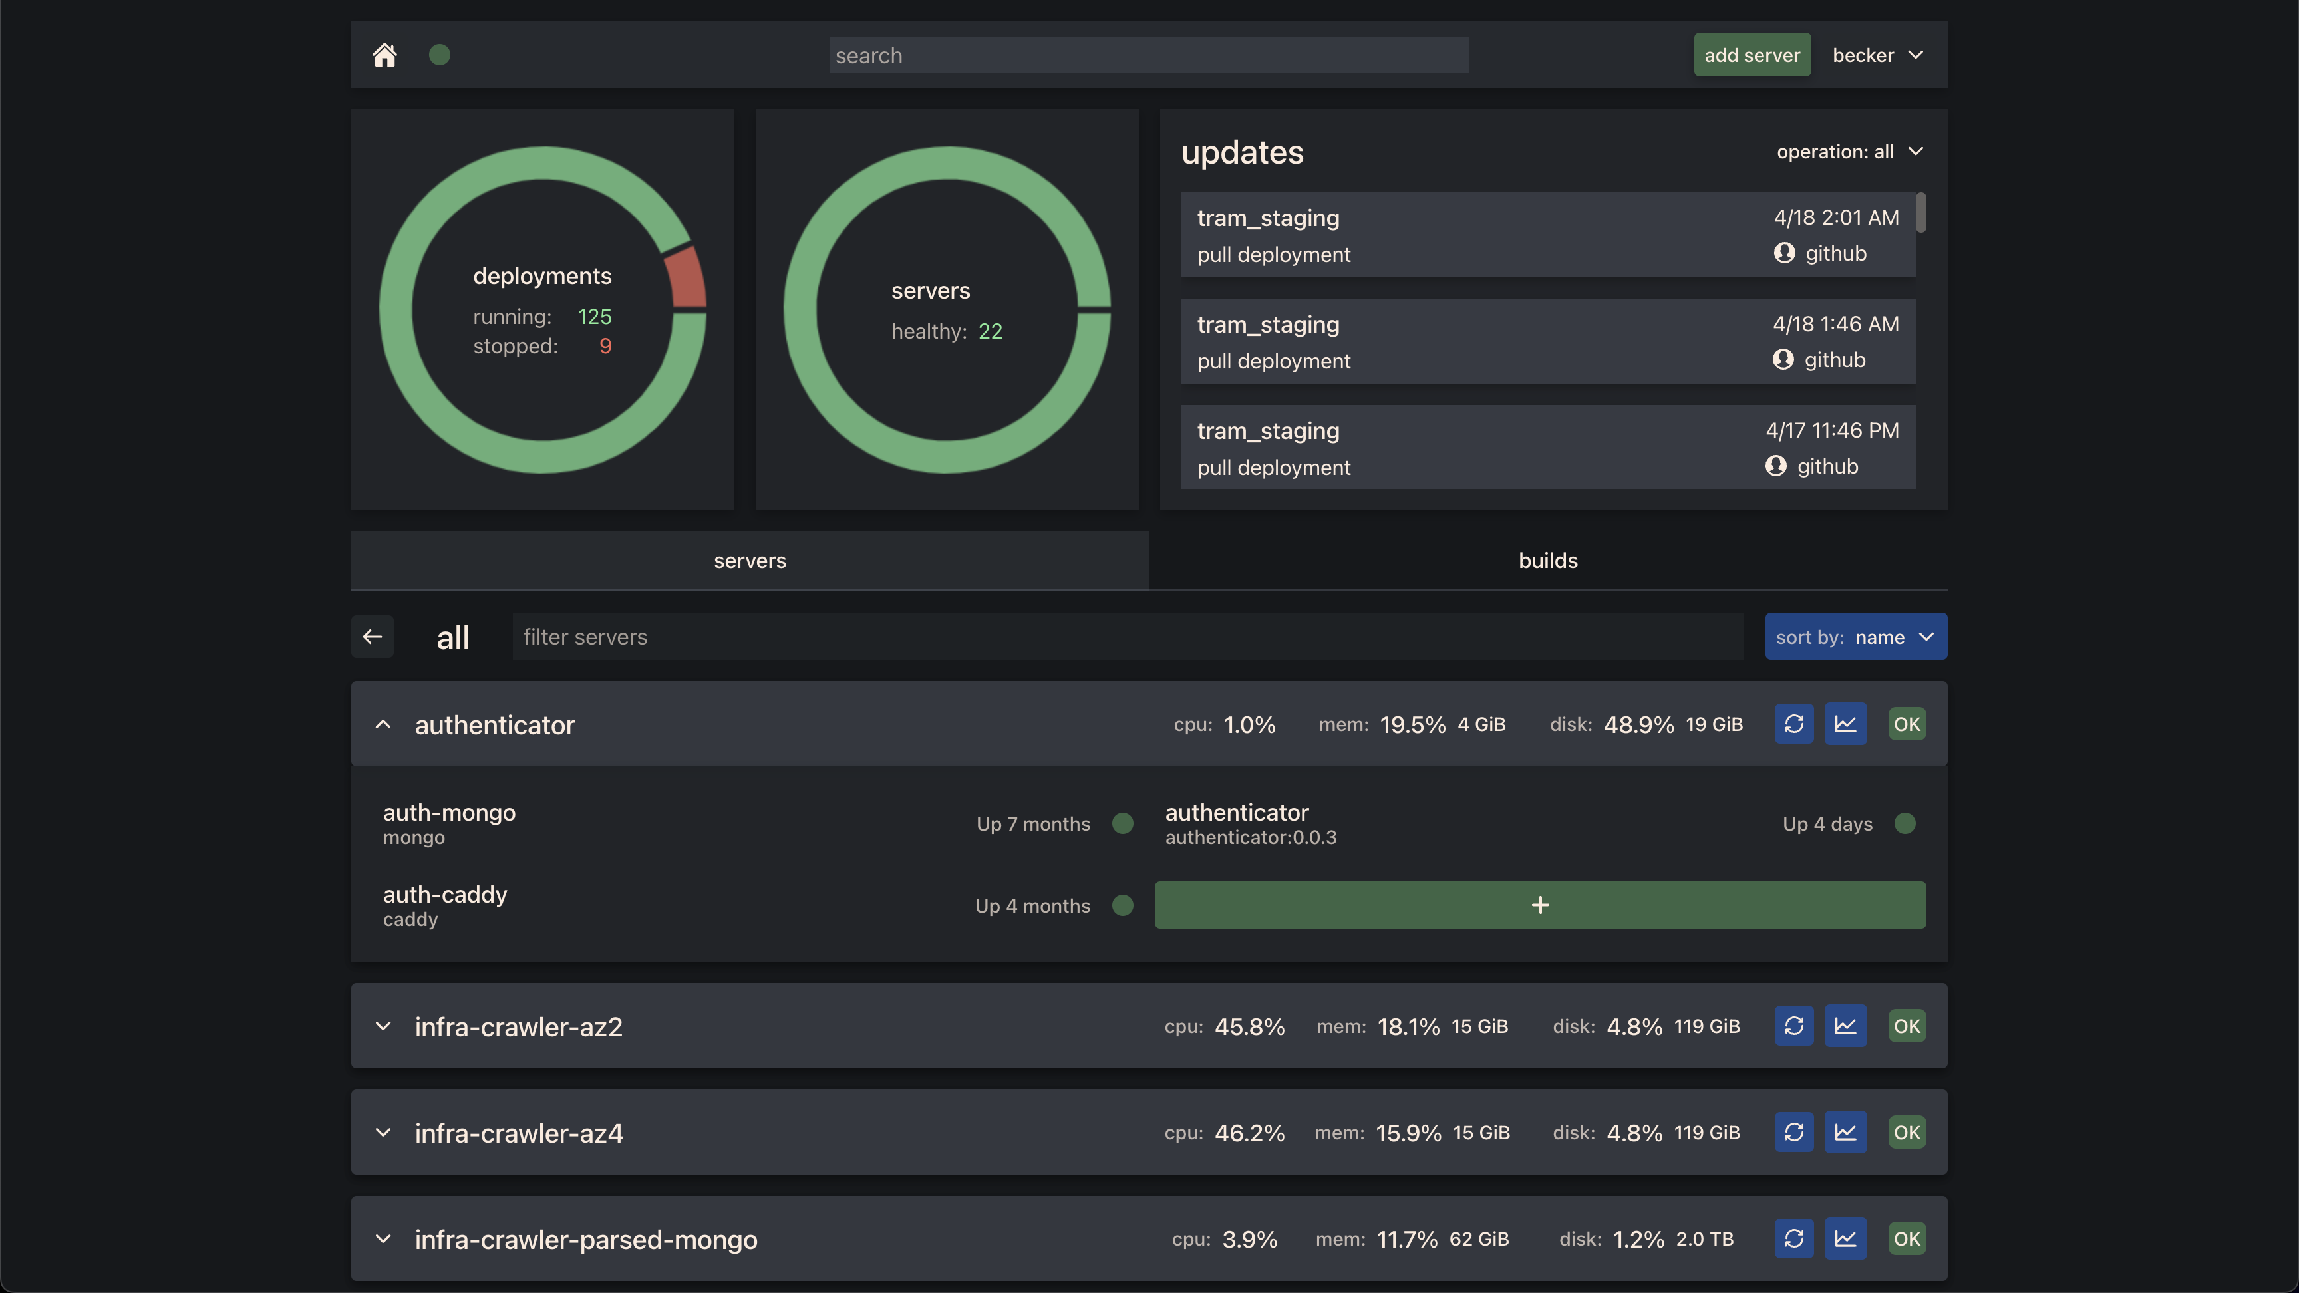Collapse the authenticator server section
Viewport: 2299px width, 1293px height.
click(383, 724)
